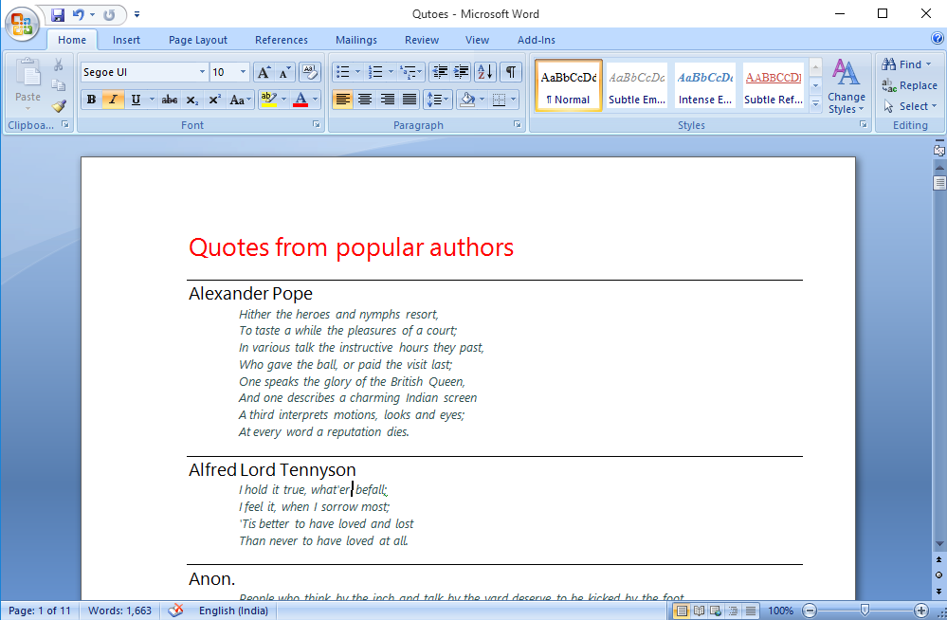Open word count from Words: 1,663
The width and height of the screenshot is (947, 620).
119,611
